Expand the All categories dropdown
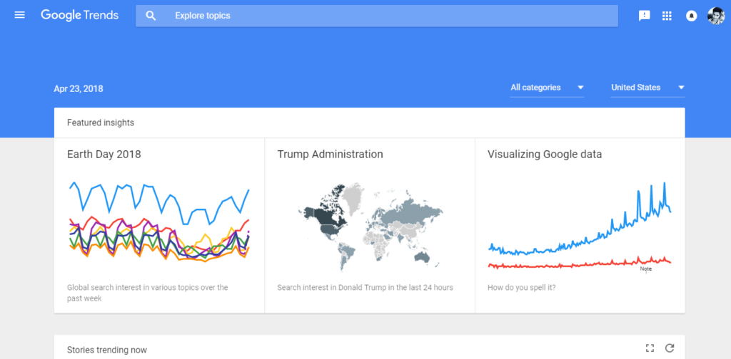Viewport: 731px width, 359px height. click(x=547, y=88)
